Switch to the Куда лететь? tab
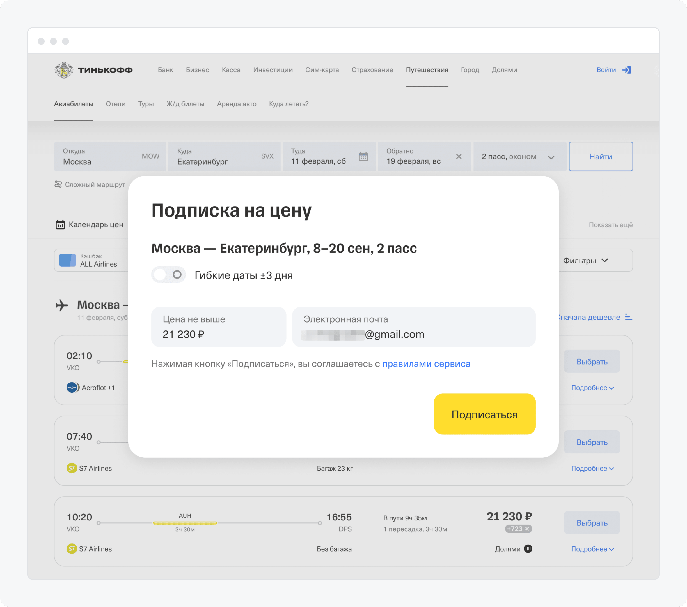Screen dimensions: 687x607 click(289, 104)
